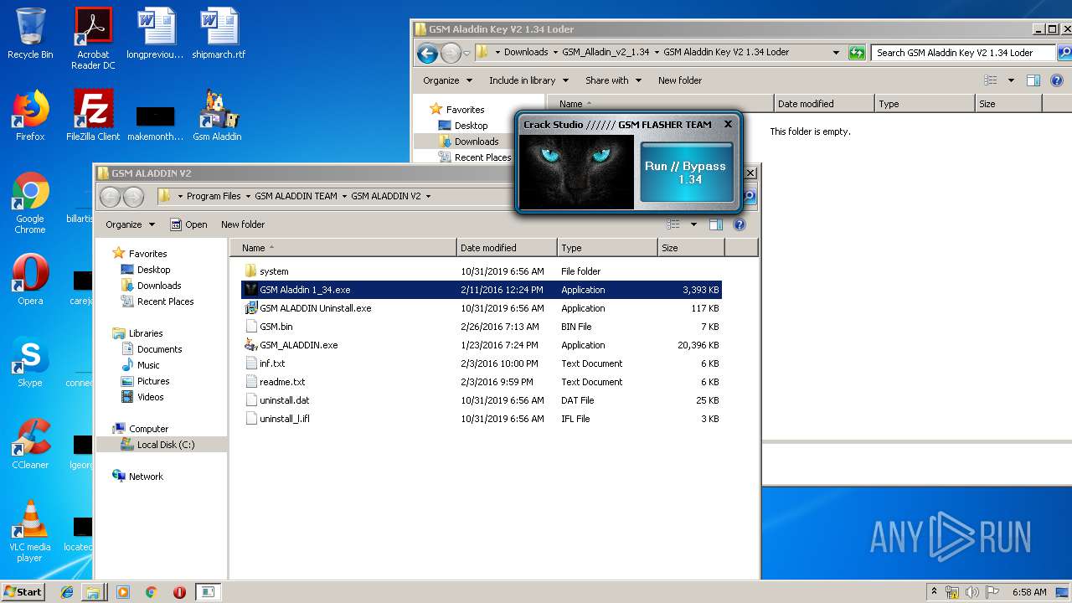
Task: Open Organize menu in GSM ALADDIN V2 window
Action: [130, 224]
